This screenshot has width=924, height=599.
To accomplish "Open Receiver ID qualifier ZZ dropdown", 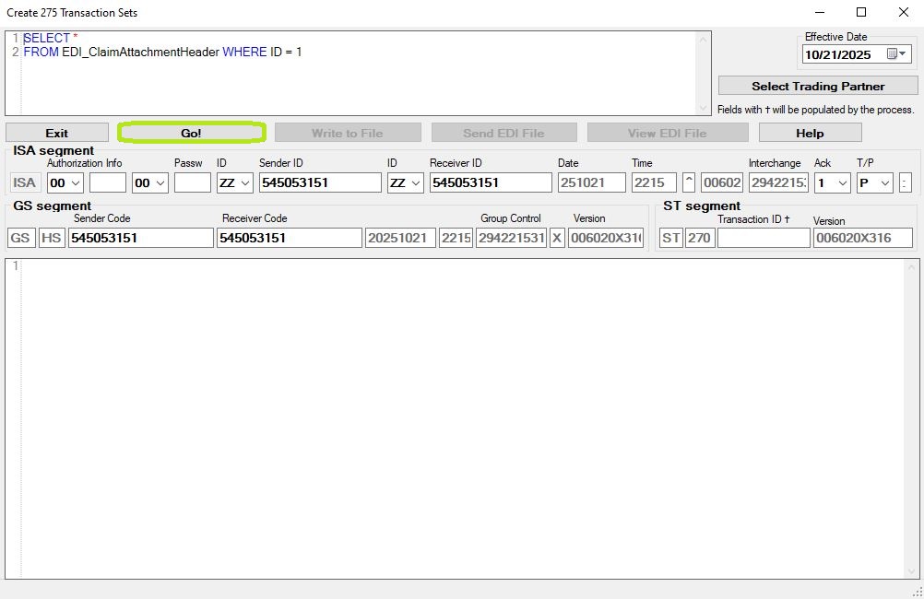I will [416, 183].
